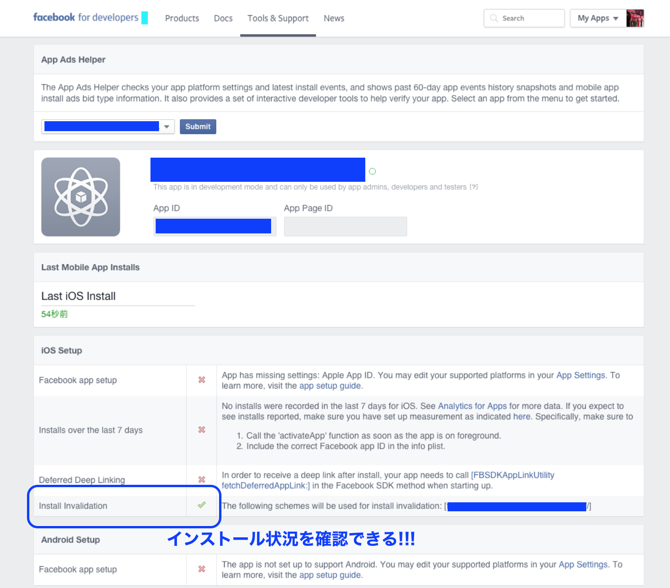Click red X beside Deferred Deep Linking
Image resolution: width=670 pixels, height=588 pixels.
pyautogui.click(x=202, y=479)
